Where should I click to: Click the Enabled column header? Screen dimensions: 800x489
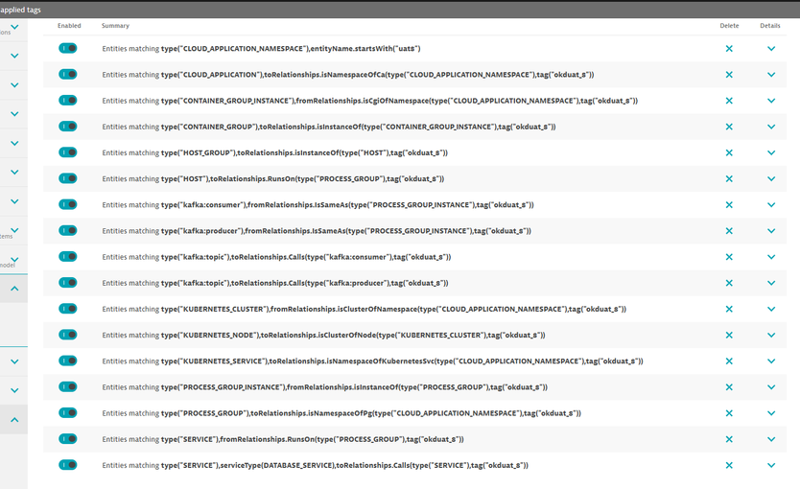69,26
